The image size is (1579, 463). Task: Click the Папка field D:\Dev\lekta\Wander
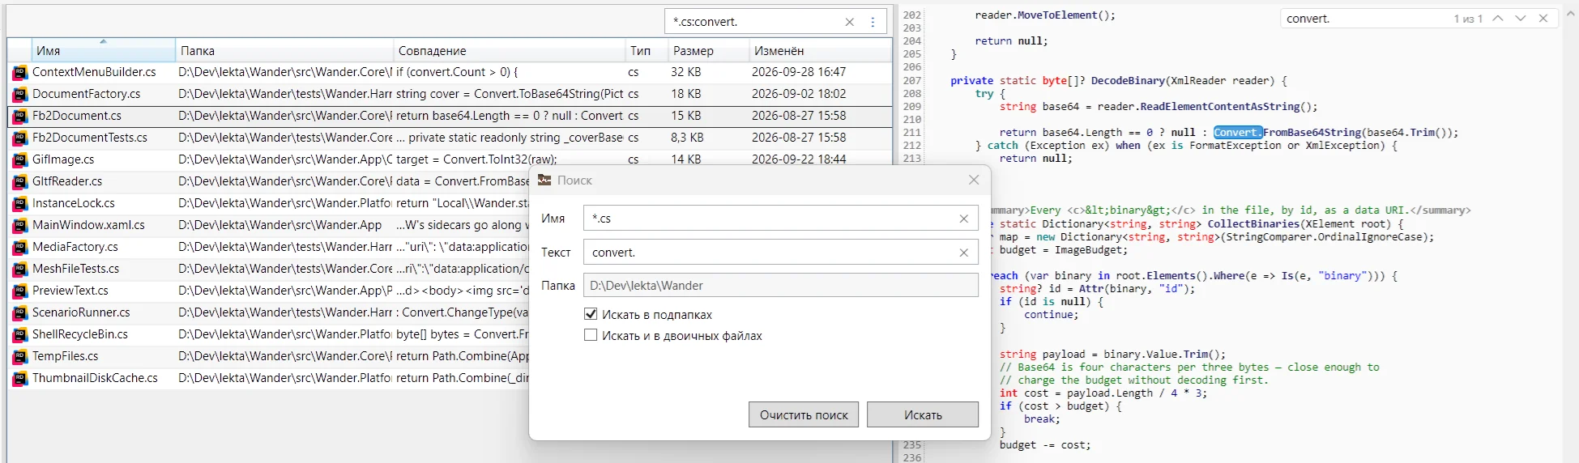[781, 285]
